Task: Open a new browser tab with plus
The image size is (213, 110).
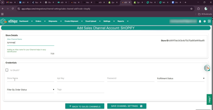Action: (185, 3)
